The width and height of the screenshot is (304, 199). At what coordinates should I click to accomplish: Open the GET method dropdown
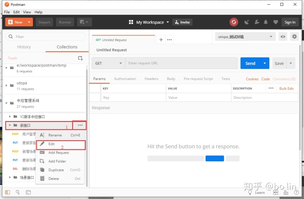coord(109,63)
